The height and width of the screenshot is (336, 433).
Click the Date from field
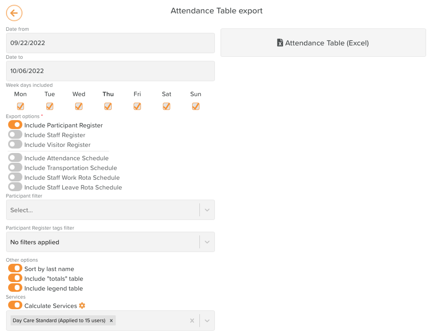tap(110, 43)
